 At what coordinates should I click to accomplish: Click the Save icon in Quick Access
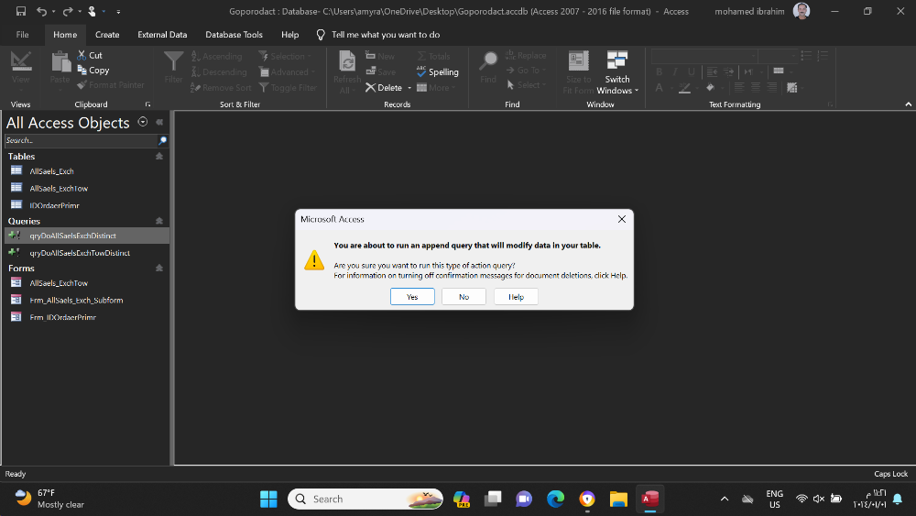tap(20, 11)
